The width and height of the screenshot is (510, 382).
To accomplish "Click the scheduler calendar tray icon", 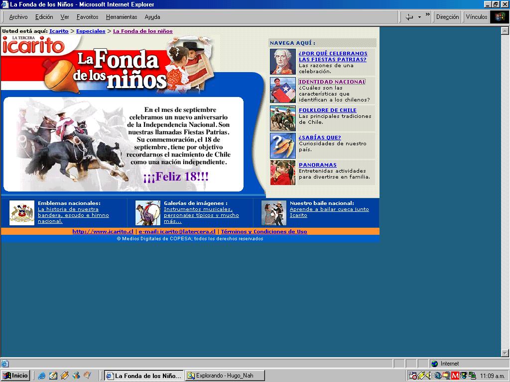I will (x=412, y=376).
